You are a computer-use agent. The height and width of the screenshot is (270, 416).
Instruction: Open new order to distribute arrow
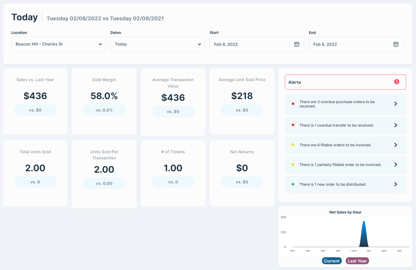396,184
